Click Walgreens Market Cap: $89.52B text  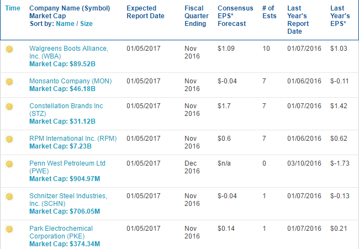(62, 64)
